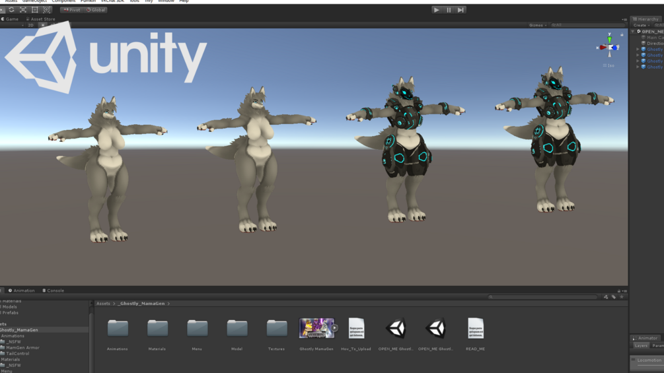The image size is (664, 373).
Task: Open the Hierarchy tab
Action: [646, 19]
